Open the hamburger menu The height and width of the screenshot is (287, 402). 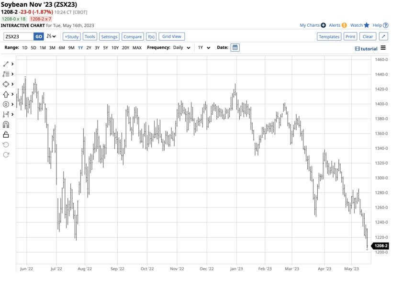point(384,48)
